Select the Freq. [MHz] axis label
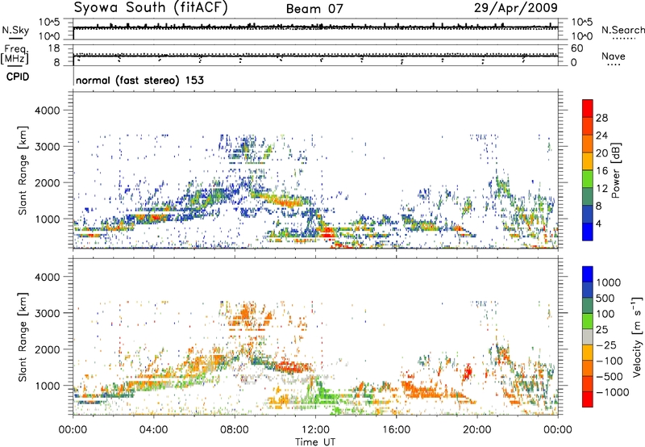Image resolution: width=645 pixels, height=447 pixels. (16, 54)
